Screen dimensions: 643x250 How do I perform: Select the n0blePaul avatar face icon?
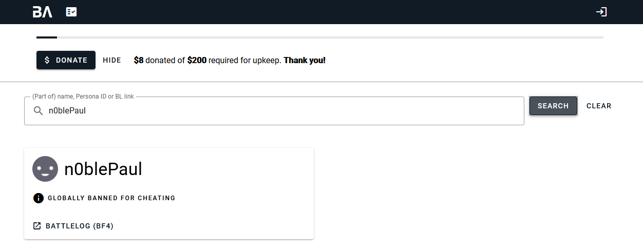(45, 169)
